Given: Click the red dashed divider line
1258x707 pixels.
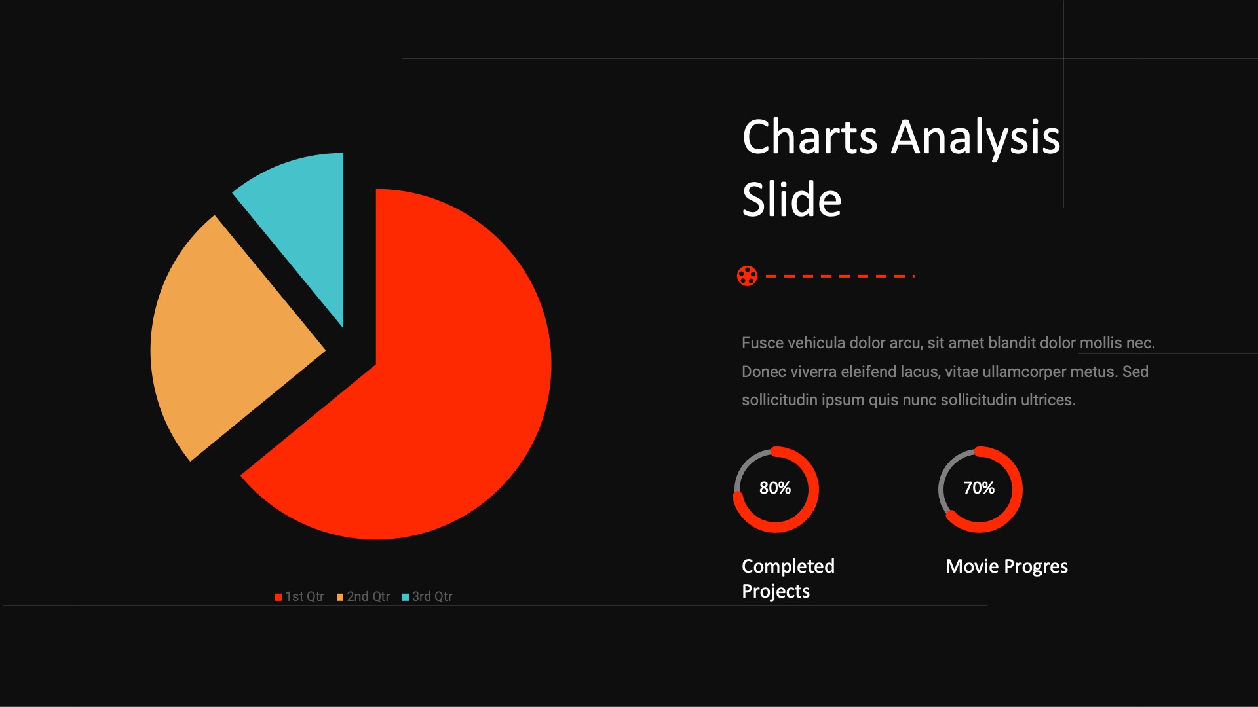Looking at the screenshot, I should point(839,276).
